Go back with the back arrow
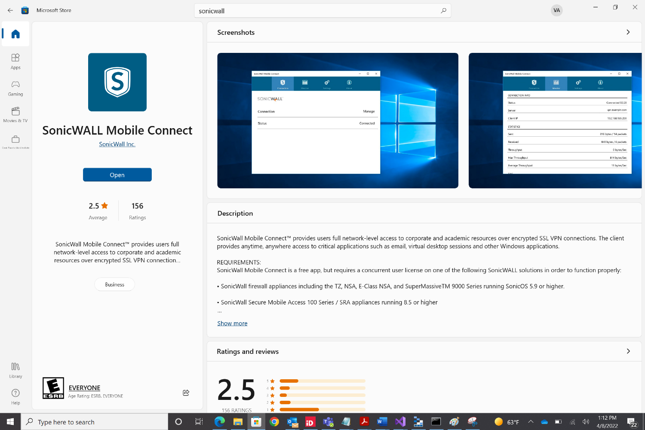The width and height of the screenshot is (645, 430). click(x=10, y=10)
